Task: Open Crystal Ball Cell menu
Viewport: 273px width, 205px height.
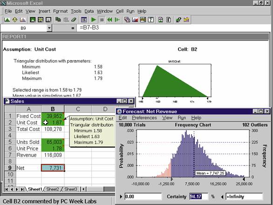Action: pos(120,11)
